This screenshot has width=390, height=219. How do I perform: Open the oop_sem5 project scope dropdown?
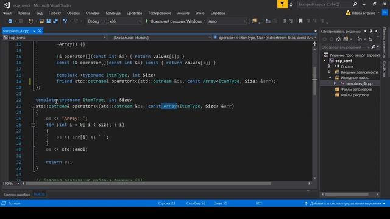(54, 38)
